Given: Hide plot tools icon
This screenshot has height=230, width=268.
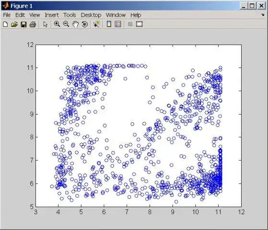Looking at the screenshot, I should tap(130, 24).
